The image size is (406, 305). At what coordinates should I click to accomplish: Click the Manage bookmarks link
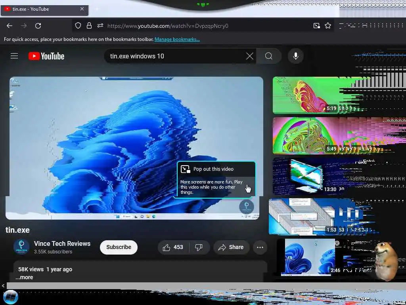pyautogui.click(x=177, y=39)
